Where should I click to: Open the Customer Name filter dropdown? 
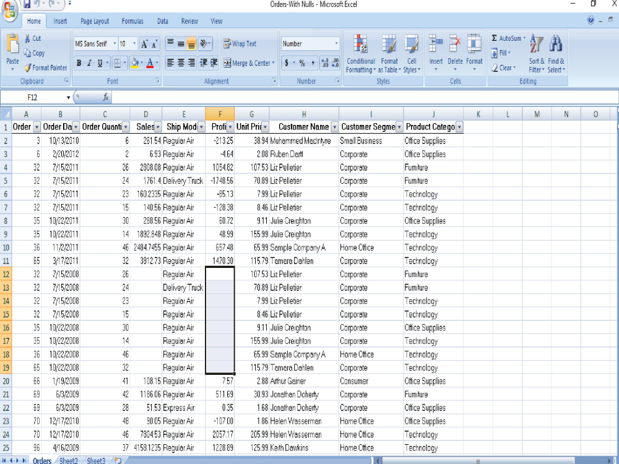(334, 127)
